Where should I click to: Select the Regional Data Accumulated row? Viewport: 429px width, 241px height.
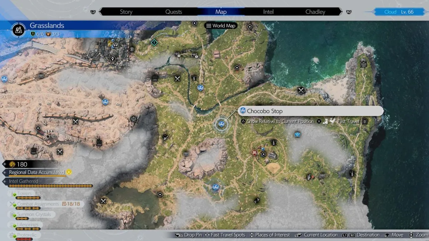[37, 172]
